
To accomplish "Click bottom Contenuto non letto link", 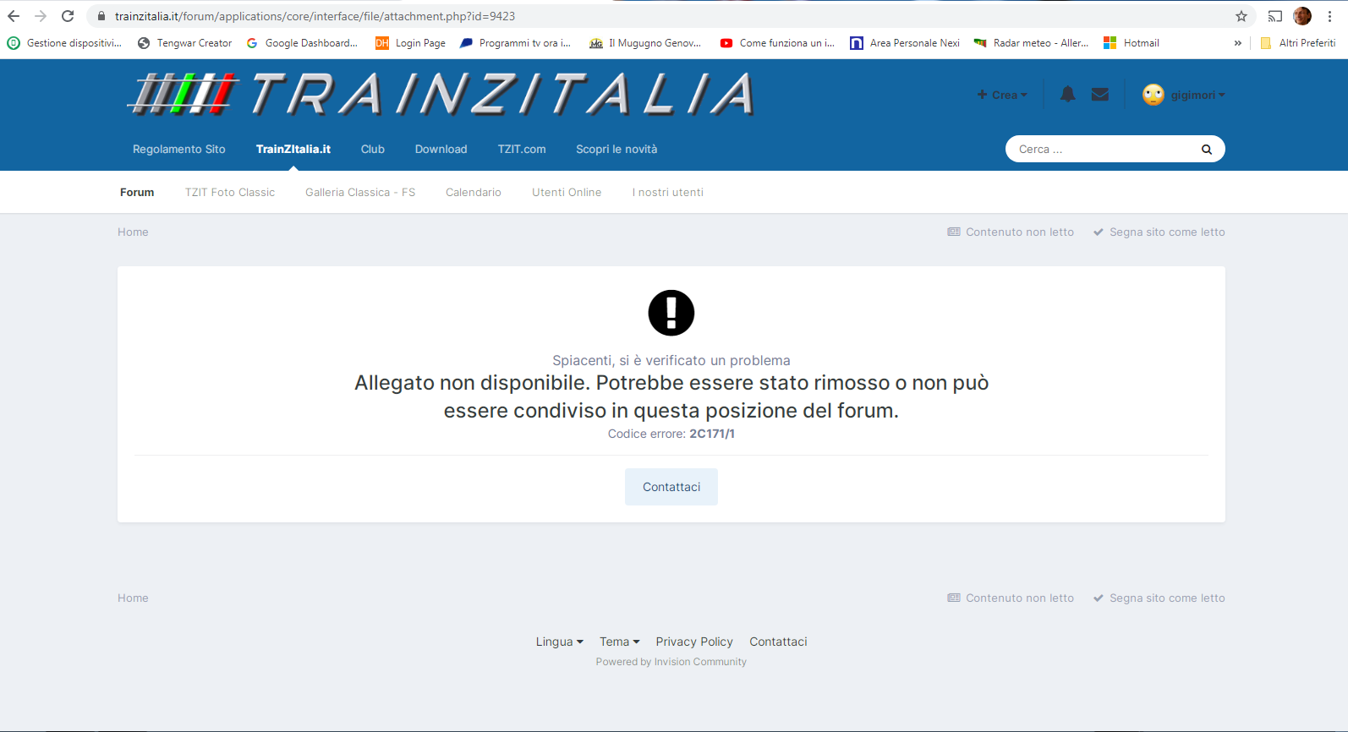I will tap(1011, 598).
